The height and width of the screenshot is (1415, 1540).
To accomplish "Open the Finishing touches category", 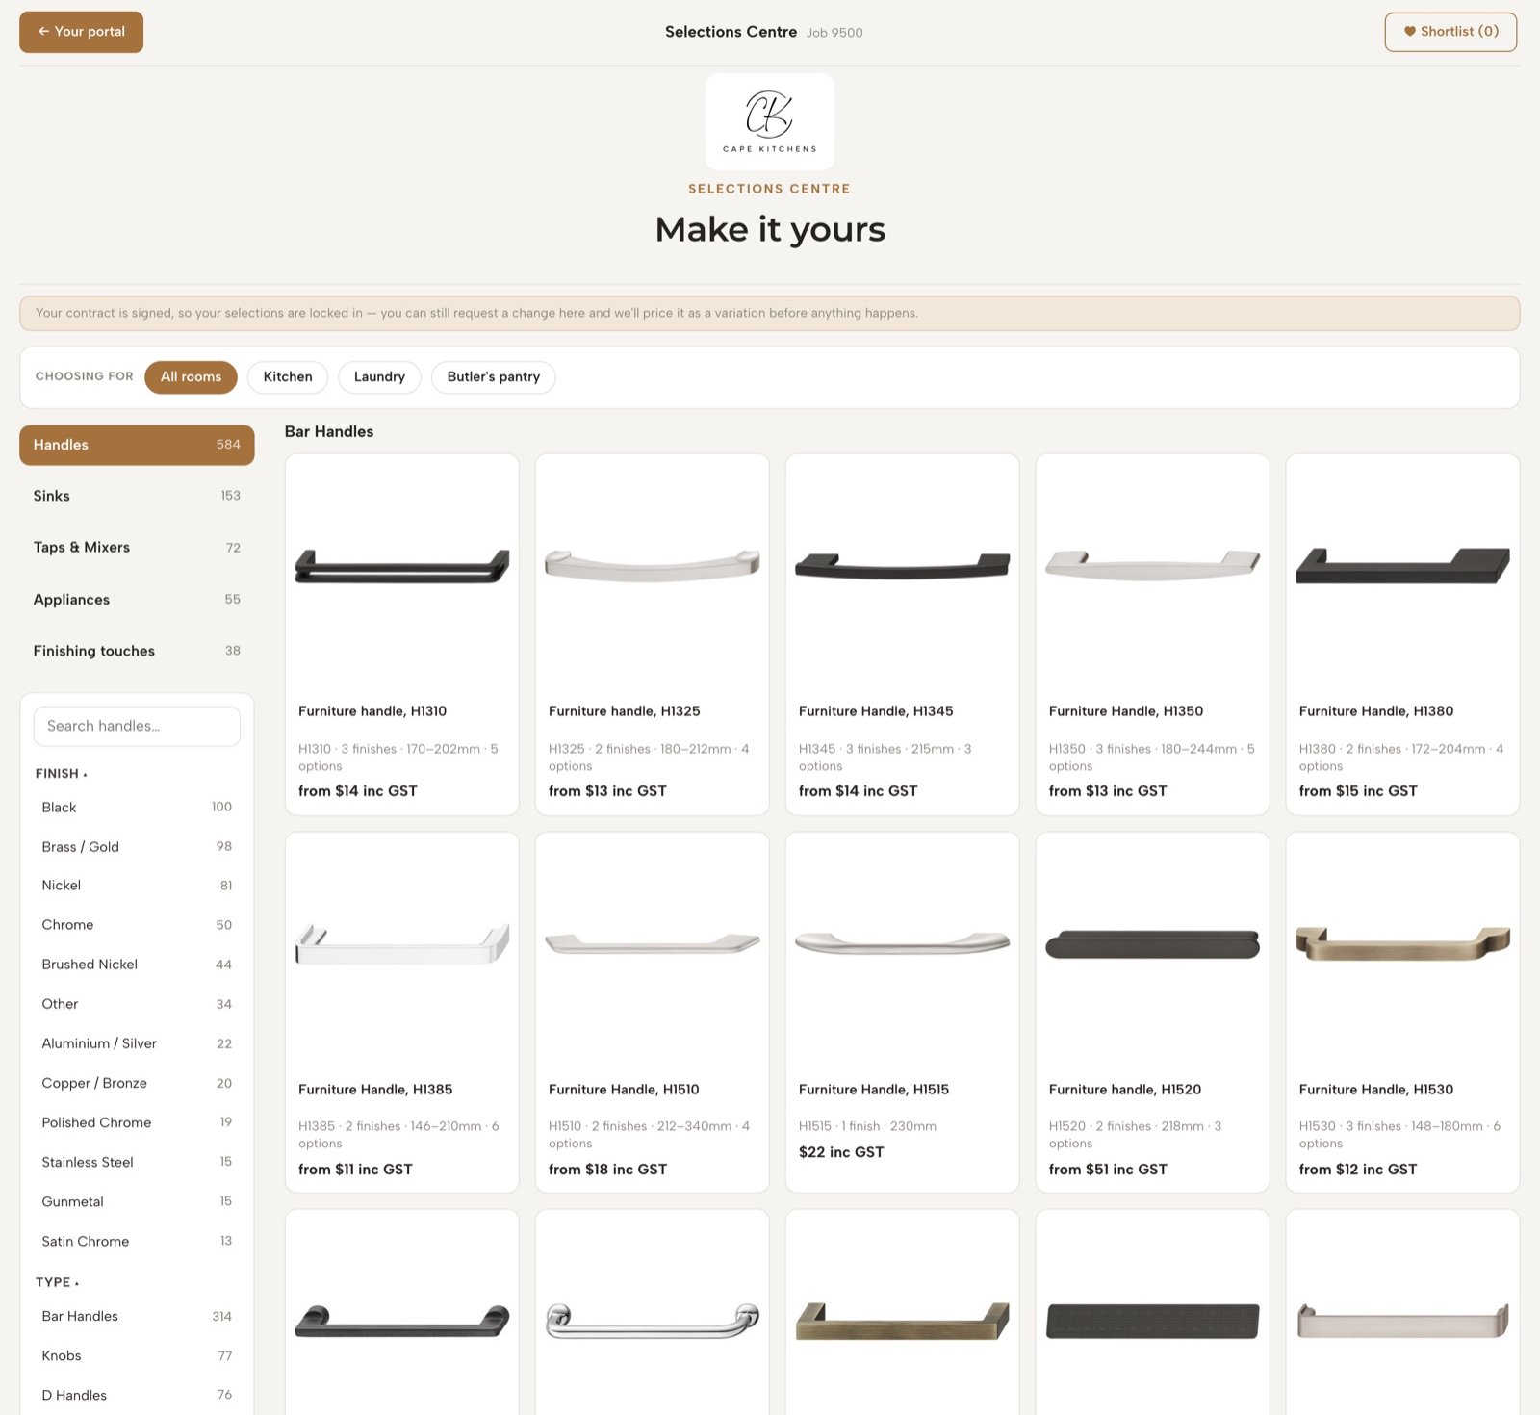I will [137, 651].
